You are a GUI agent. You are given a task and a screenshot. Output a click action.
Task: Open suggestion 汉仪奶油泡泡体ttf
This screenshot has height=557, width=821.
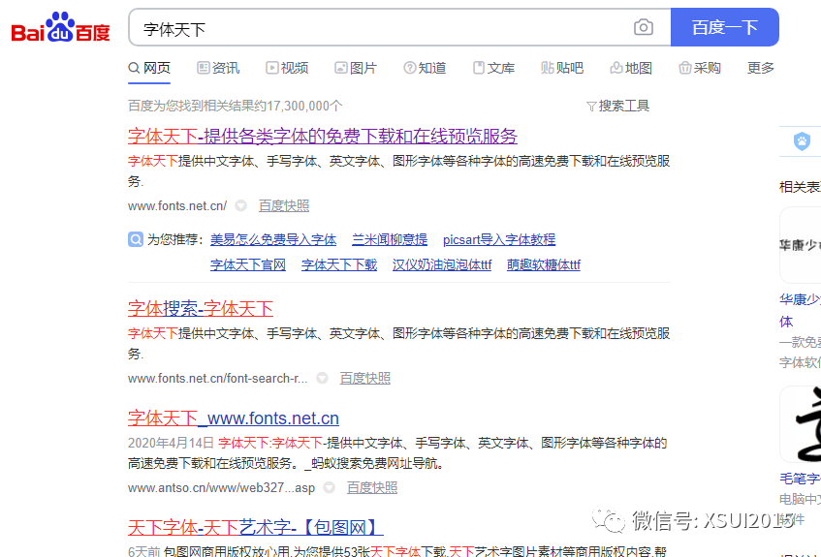click(x=442, y=264)
